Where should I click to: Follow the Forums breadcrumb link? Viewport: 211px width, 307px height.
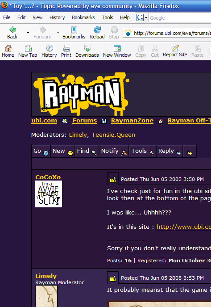pos(85,120)
